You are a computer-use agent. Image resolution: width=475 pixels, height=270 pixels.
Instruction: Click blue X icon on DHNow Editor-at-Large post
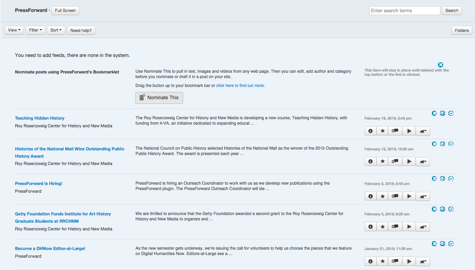coord(434,243)
